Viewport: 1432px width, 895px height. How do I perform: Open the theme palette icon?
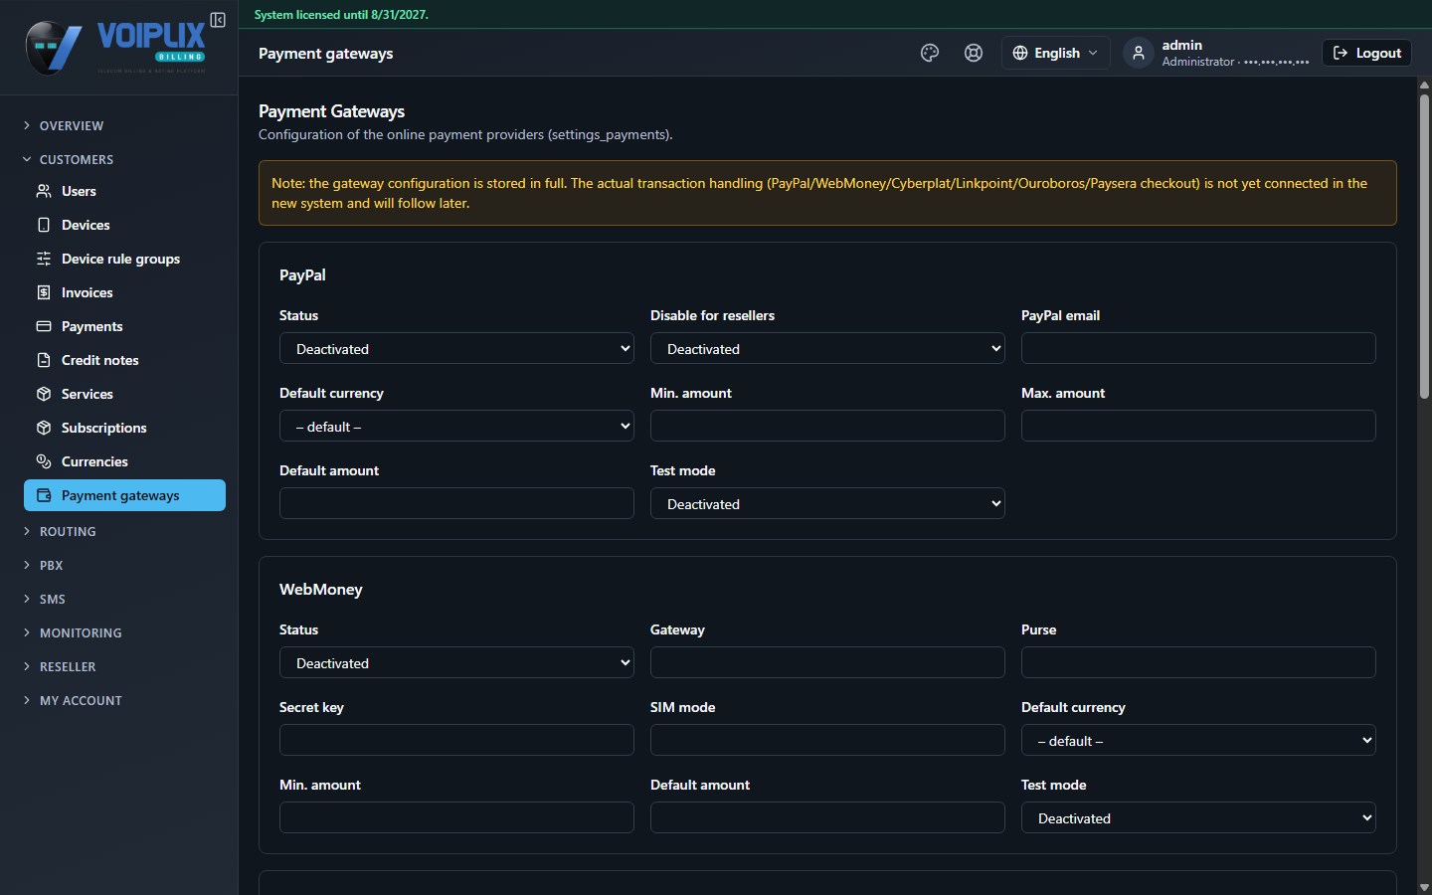(x=930, y=53)
